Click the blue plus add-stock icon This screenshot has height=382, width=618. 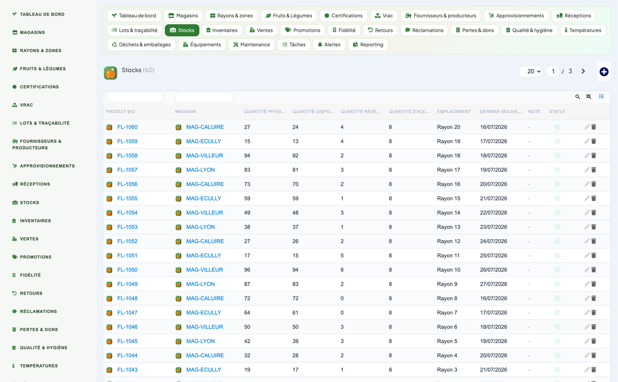click(604, 72)
